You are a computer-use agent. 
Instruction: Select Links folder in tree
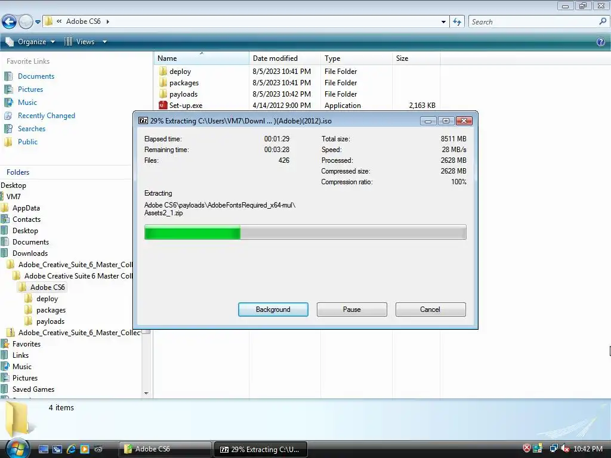click(x=20, y=355)
